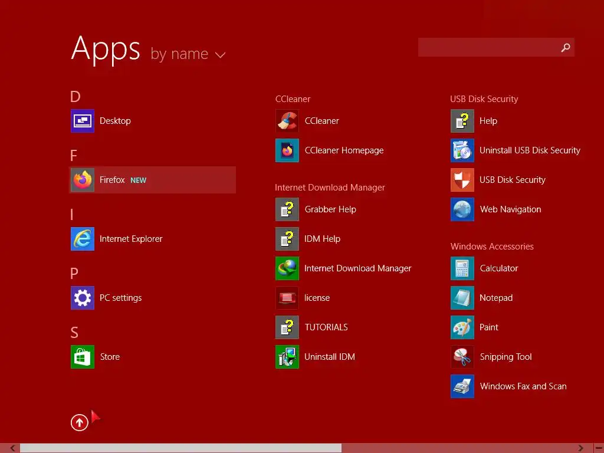Image resolution: width=604 pixels, height=453 pixels.
Task: Click the 'Internet Explorer' label
Action: 131,239
